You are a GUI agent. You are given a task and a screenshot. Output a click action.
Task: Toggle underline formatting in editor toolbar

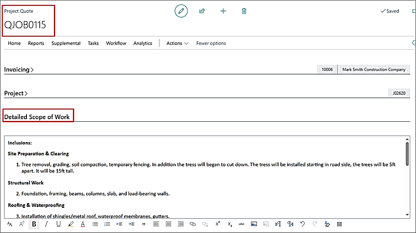58,224
